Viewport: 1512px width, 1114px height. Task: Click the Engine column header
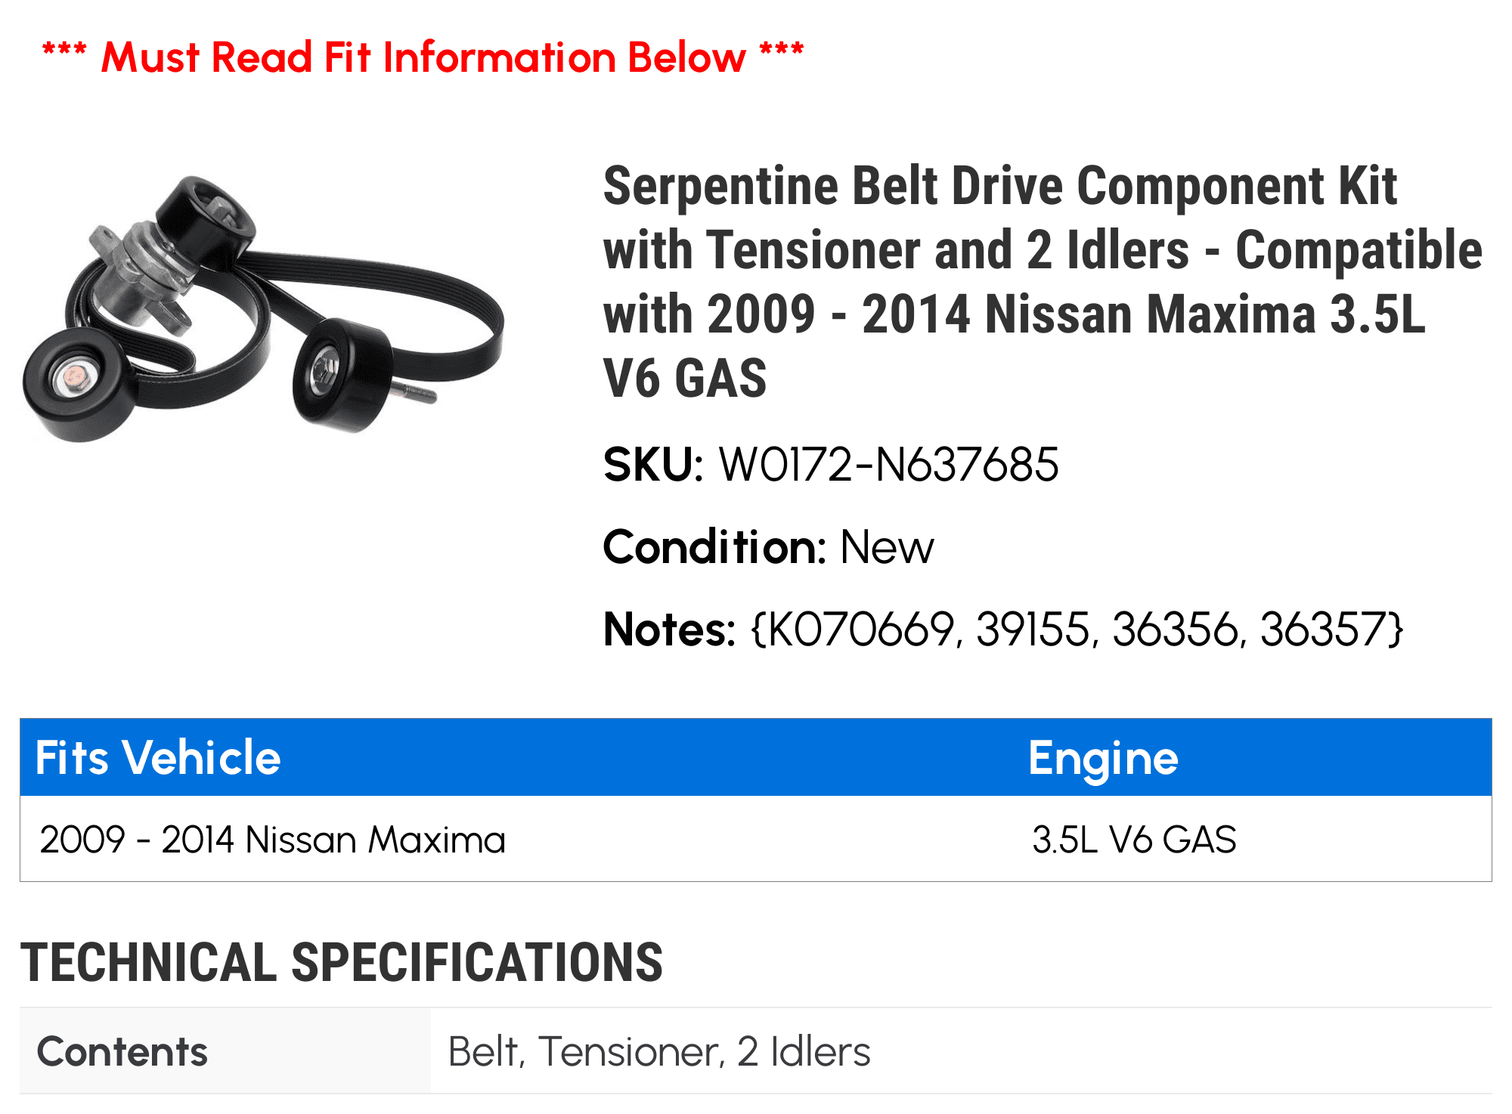(x=1103, y=758)
